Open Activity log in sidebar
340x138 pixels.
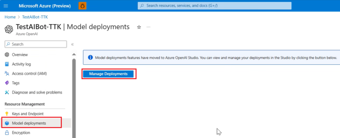coord(21,64)
